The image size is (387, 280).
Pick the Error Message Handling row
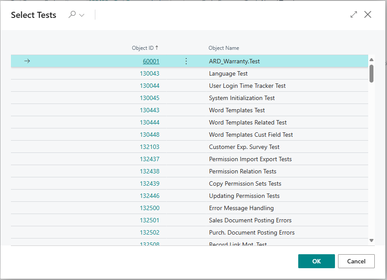241,208
